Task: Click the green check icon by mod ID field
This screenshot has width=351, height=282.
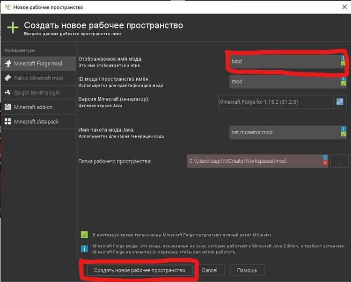Action: tap(344, 83)
